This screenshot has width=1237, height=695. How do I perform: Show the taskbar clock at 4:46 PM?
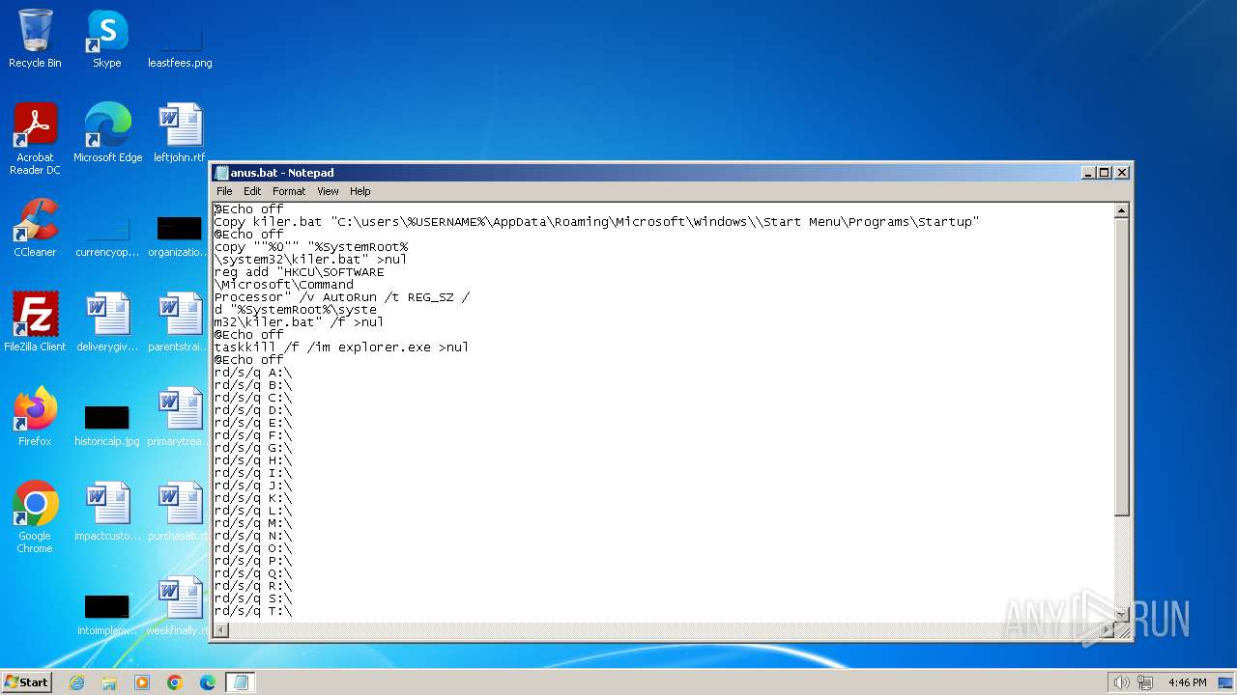coord(1187,682)
